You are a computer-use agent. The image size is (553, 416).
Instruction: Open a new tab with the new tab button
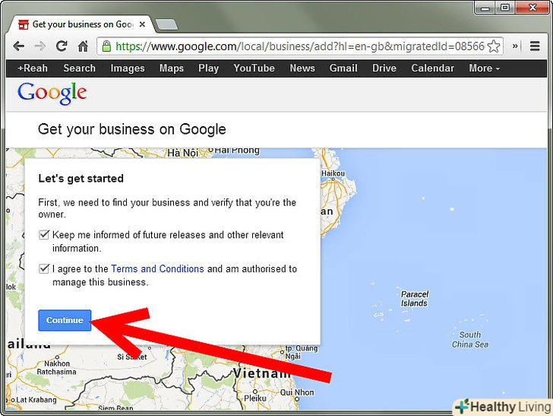(166, 25)
